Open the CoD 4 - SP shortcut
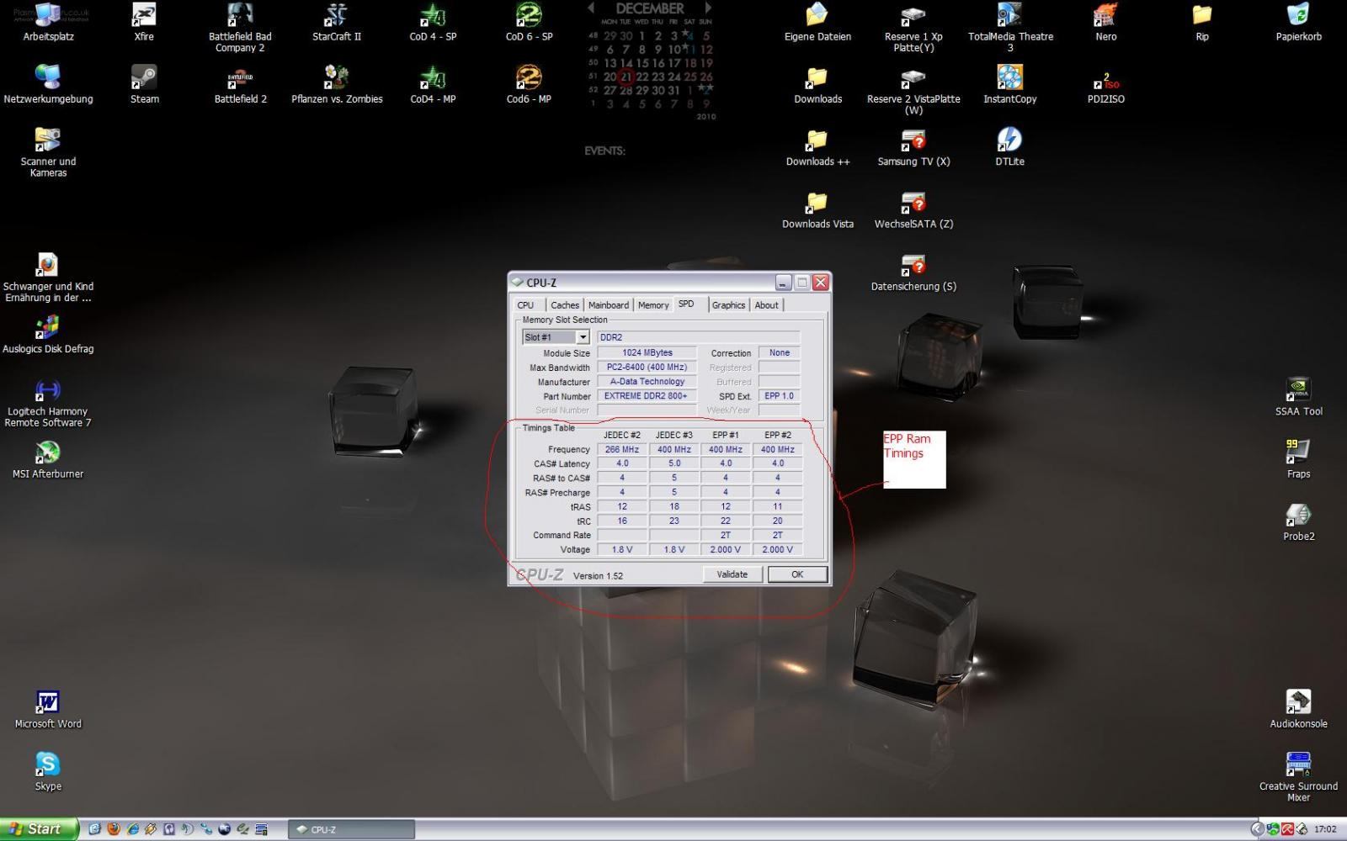The height and width of the screenshot is (841, 1347). (x=433, y=23)
